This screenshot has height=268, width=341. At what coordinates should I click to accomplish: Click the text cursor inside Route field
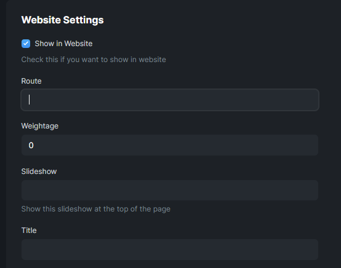29,100
